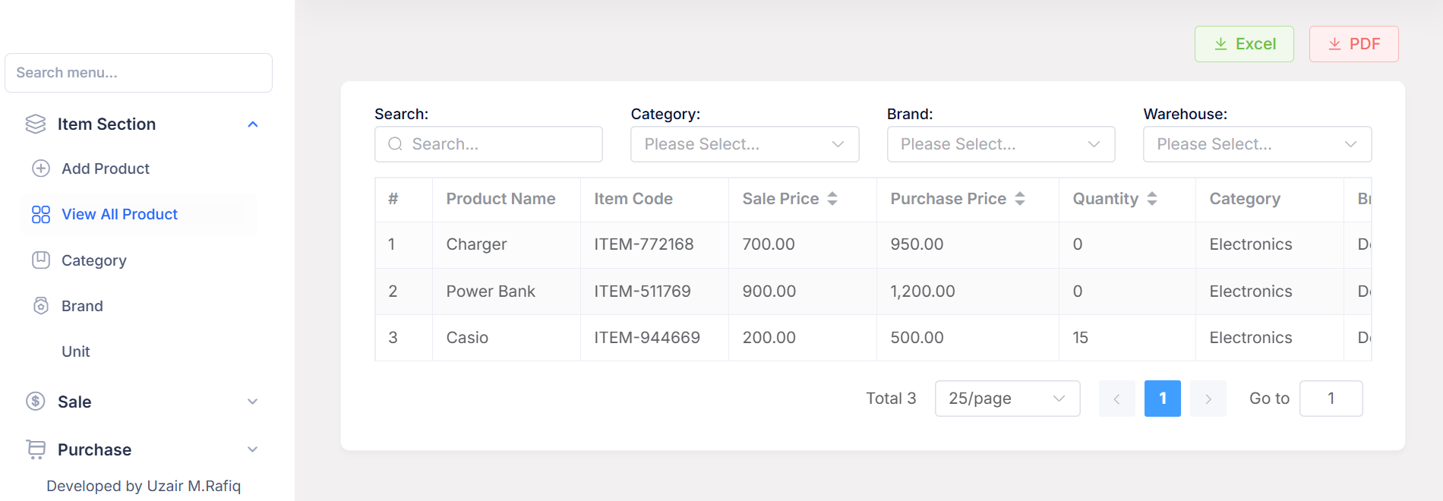This screenshot has width=1443, height=501.
Task: Click the product Search input box
Action: tap(488, 144)
